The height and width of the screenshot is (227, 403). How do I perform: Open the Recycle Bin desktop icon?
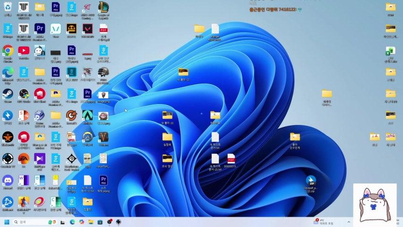point(8,7)
